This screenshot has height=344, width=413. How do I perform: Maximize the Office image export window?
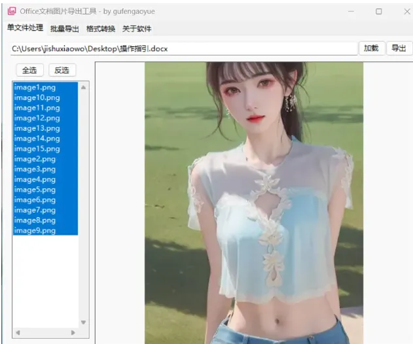[x=379, y=11]
